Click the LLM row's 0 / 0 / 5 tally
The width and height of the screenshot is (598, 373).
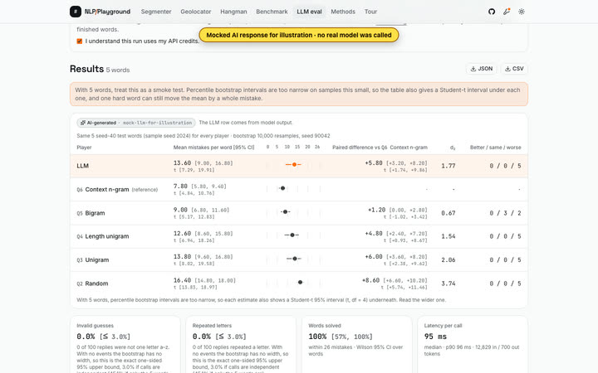coord(505,166)
